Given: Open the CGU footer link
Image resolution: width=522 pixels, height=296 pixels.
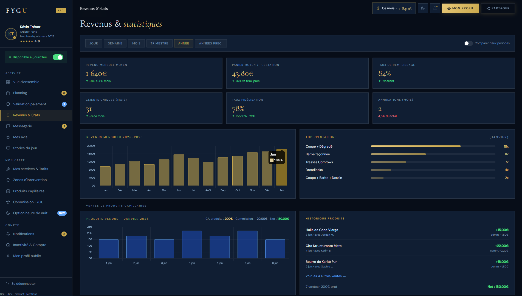Looking at the screenshot, I should tap(2, 294).
